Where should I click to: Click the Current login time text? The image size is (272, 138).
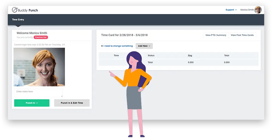[39, 45]
